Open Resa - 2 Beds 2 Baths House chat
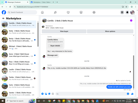 (x=19, y=63)
